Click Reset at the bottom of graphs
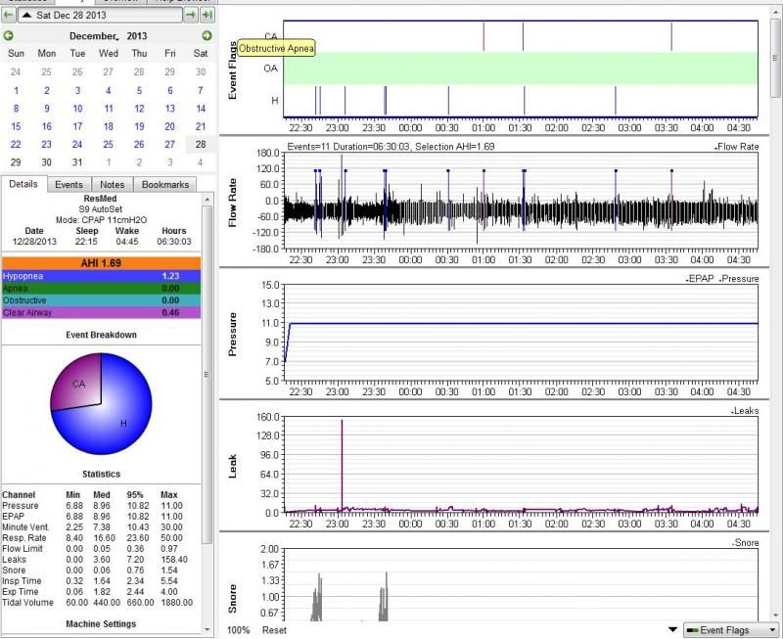 (x=274, y=629)
